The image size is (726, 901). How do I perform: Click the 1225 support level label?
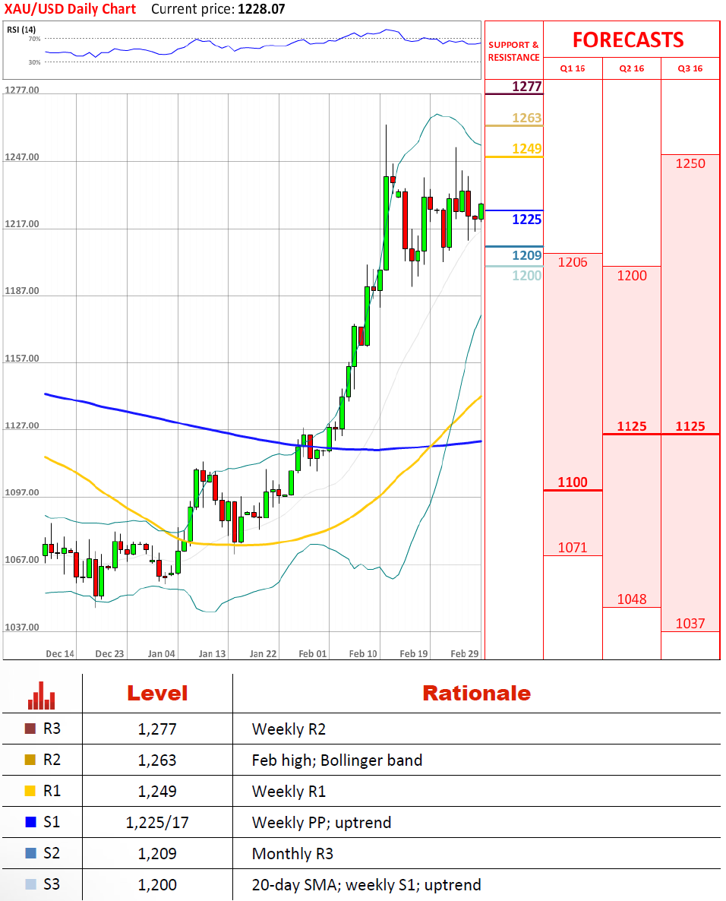coord(527,220)
